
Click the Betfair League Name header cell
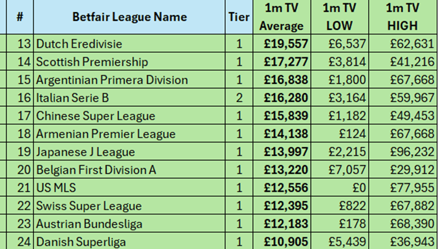[x=129, y=17]
